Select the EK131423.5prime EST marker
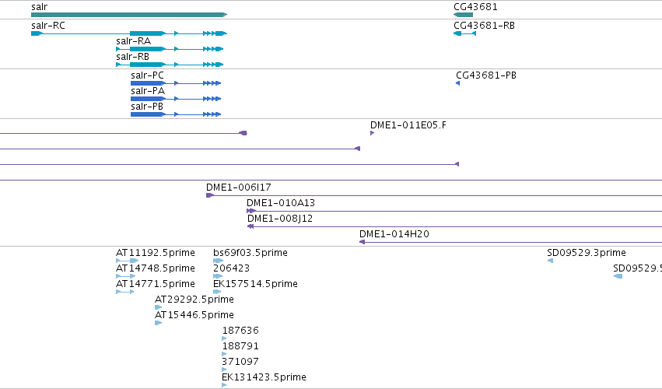The width and height of the screenshot is (662, 389). tap(224, 385)
